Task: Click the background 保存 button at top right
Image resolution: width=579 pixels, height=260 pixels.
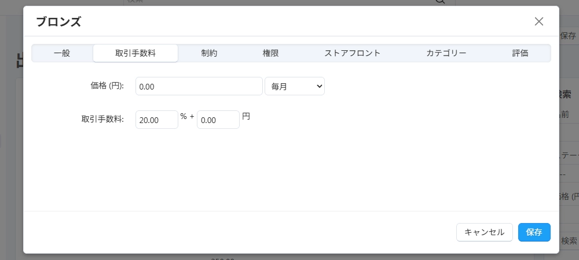Action: coord(568,36)
